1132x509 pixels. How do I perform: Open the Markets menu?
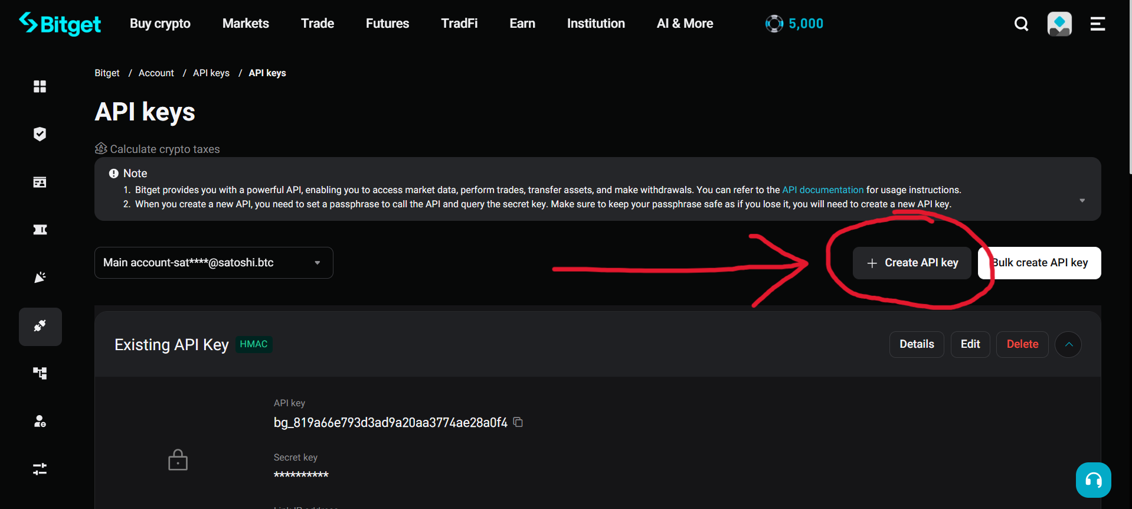pyautogui.click(x=246, y=24)
